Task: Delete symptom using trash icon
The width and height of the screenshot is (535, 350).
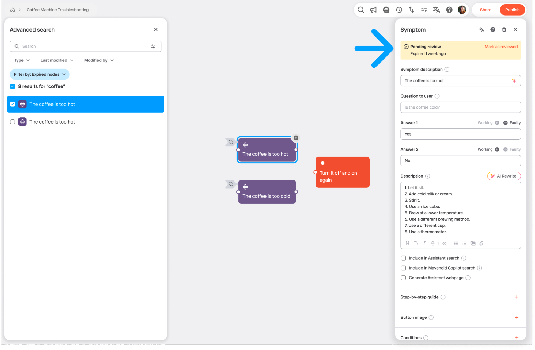Action: 504,29
